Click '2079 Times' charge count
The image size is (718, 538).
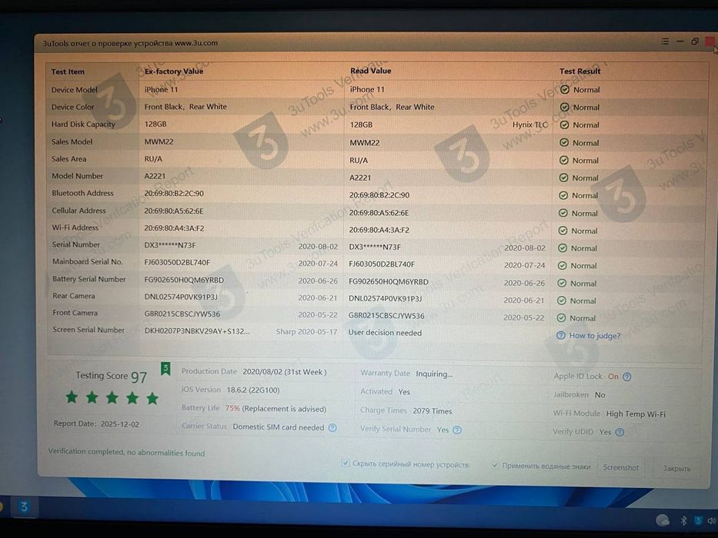pyautogui.click(x=432, y=411)
